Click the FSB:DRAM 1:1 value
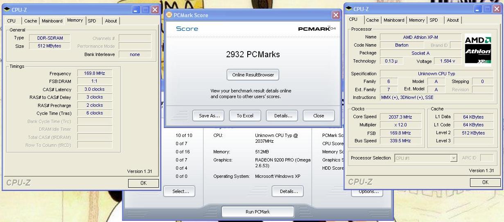504x222 pixels. tap(95, 81)
